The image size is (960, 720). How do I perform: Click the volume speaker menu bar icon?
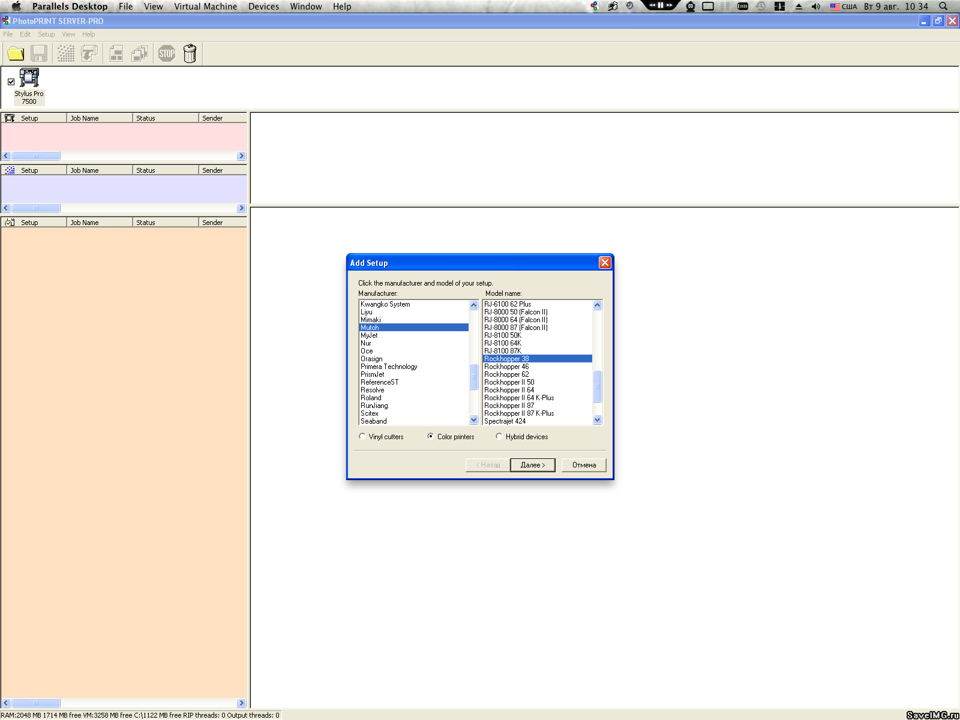[x=816, y=7]
